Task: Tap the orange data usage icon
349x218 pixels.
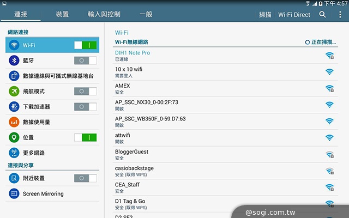Action: (14, 122)
